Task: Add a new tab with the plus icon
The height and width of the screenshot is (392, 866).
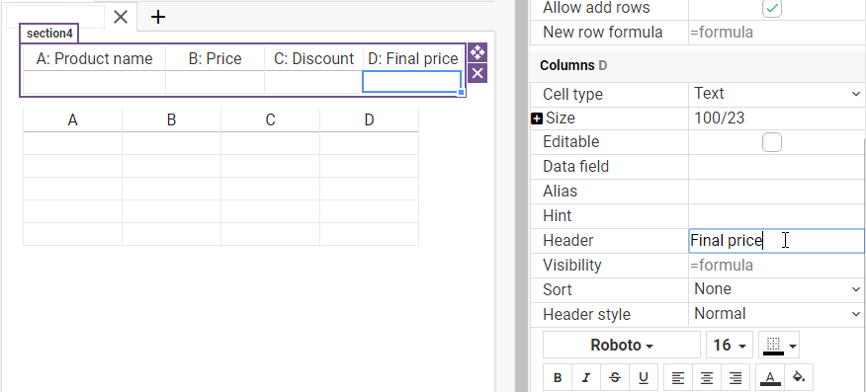Action: tap(158, 17)
